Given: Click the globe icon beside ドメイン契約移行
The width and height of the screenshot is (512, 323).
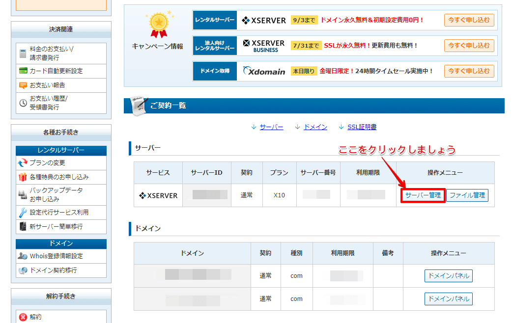Looking at the screenshot, I should coord(23,270).
